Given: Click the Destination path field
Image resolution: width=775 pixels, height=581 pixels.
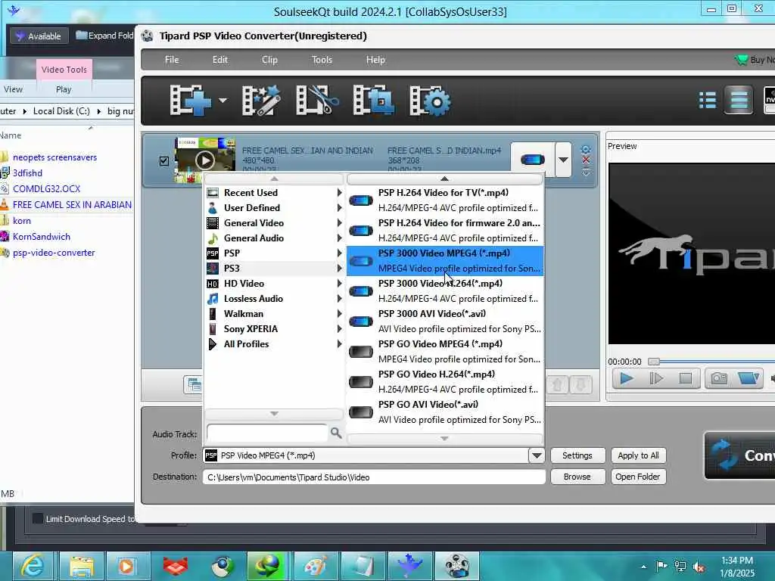Looking at the screenshot, I should click(x=374, y=477).
